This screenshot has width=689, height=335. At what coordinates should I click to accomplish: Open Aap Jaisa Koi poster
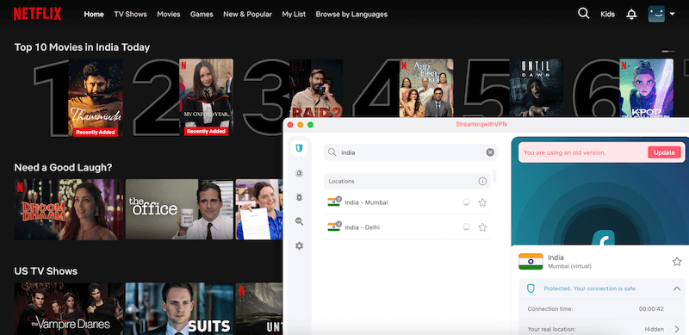point(426,88)
